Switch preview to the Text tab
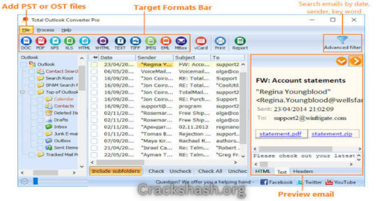 [282, 172]
